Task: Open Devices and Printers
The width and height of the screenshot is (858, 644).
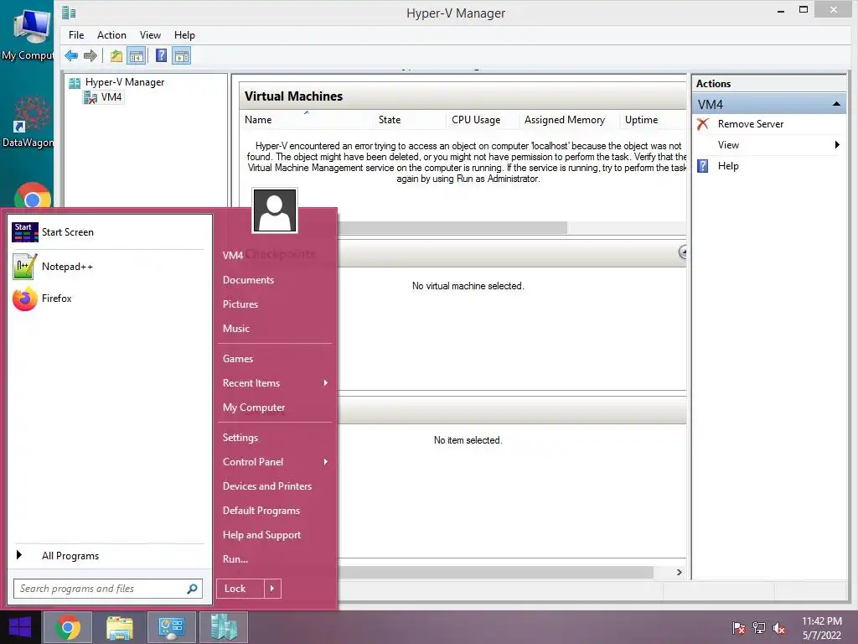Action: coord(267,486)
